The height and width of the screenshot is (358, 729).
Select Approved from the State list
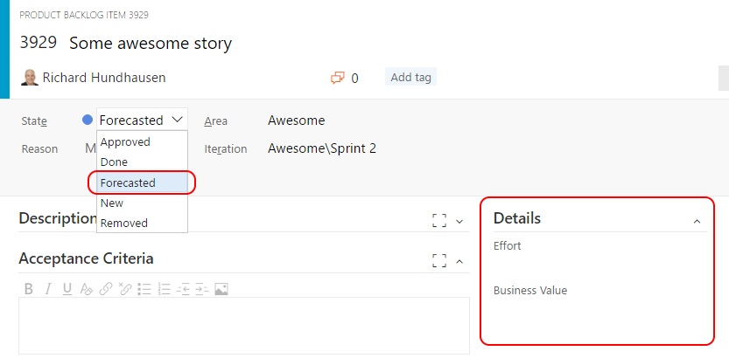(126, 142)
